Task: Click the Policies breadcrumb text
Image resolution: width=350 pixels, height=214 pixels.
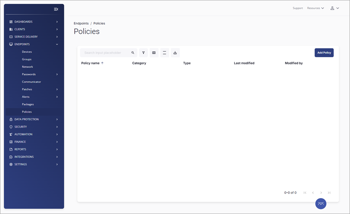Action: (x=99, y=23)
